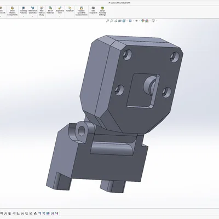This screenshot has width=219, height=219.
Task: Click Show Hidden Components tool
Action: point(13,11)
